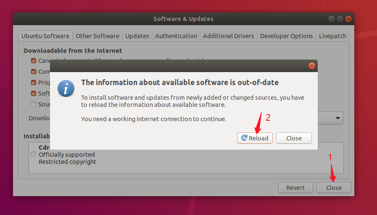Open the Developer Options tab
This screenshot has height=215, width=377.
pyautogui.click(x=286, y=36)
